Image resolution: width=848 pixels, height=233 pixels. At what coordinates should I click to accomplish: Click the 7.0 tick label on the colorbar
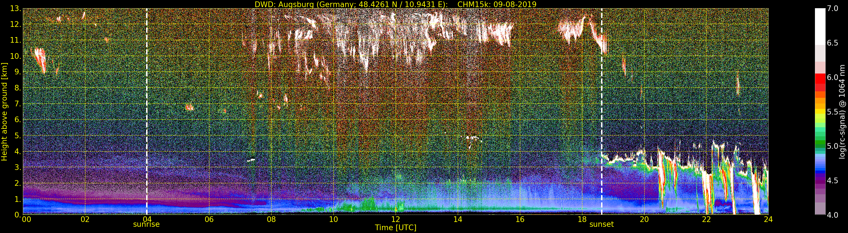832,8
